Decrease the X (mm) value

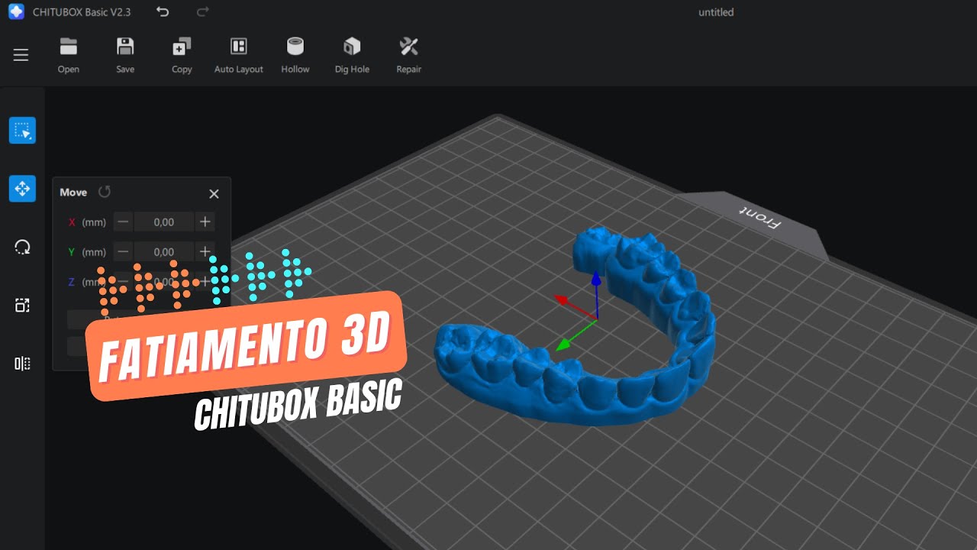123,222
